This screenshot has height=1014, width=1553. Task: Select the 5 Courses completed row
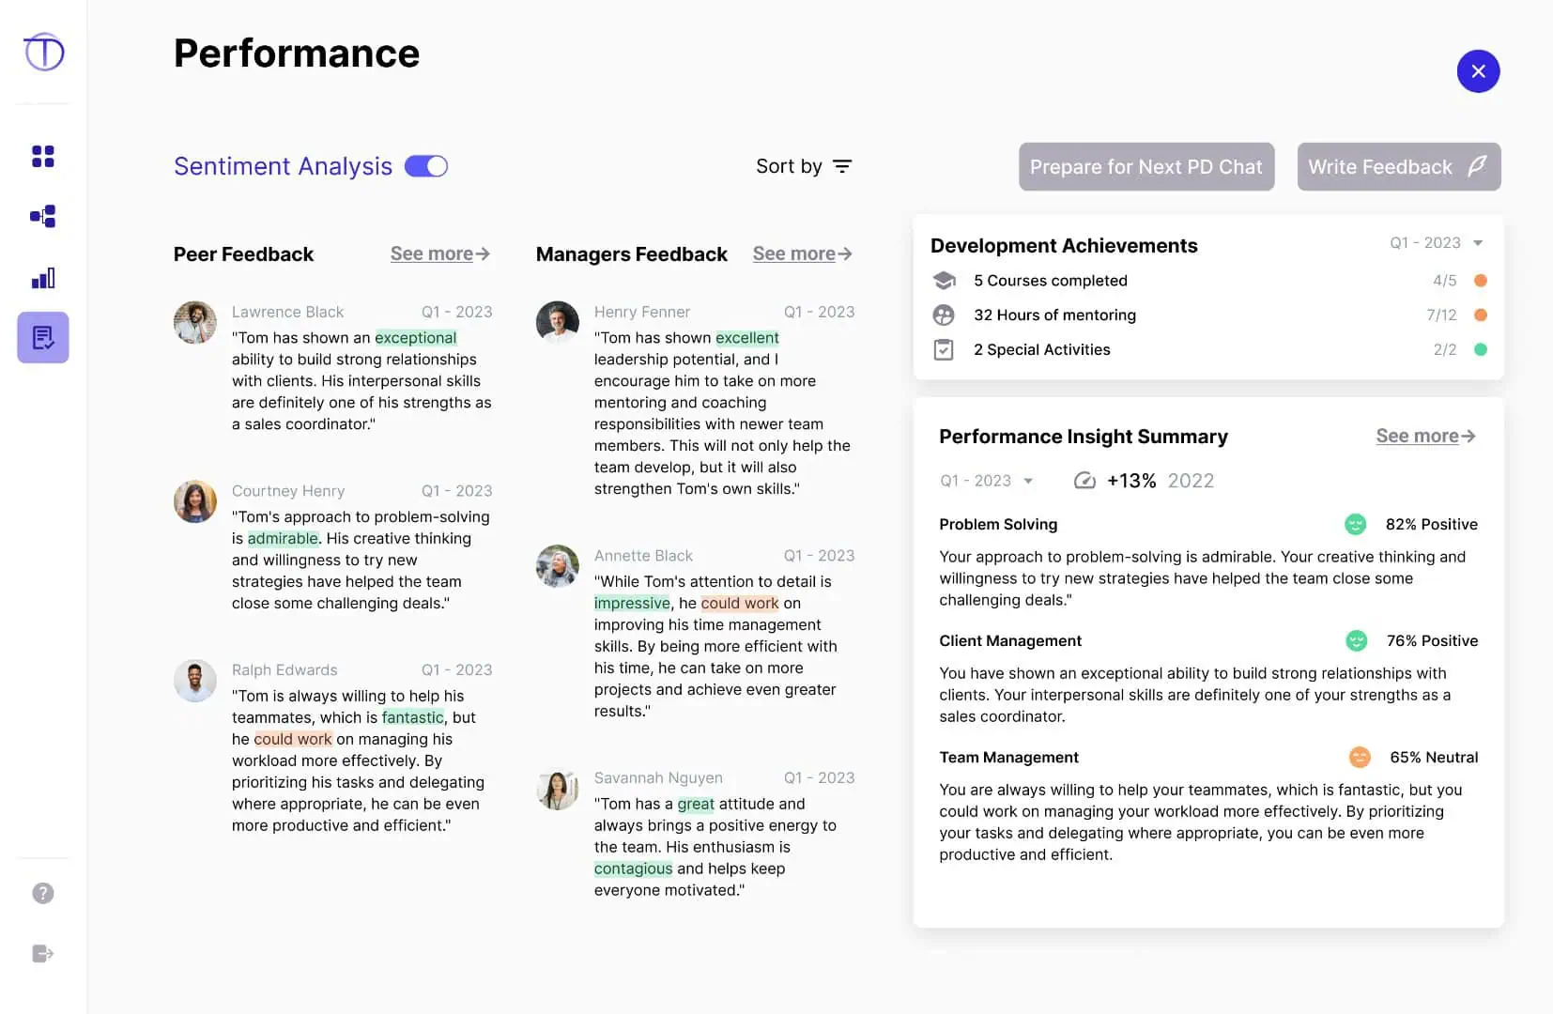click(1209, 281)
